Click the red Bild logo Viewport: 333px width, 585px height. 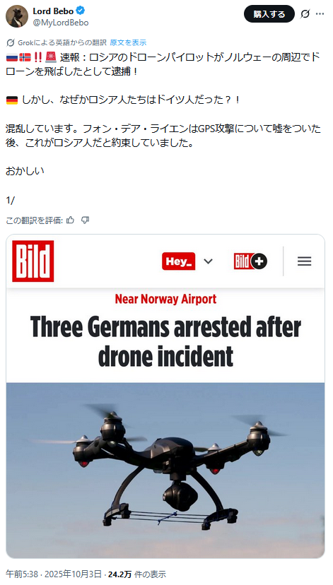[x=33, y=261]
